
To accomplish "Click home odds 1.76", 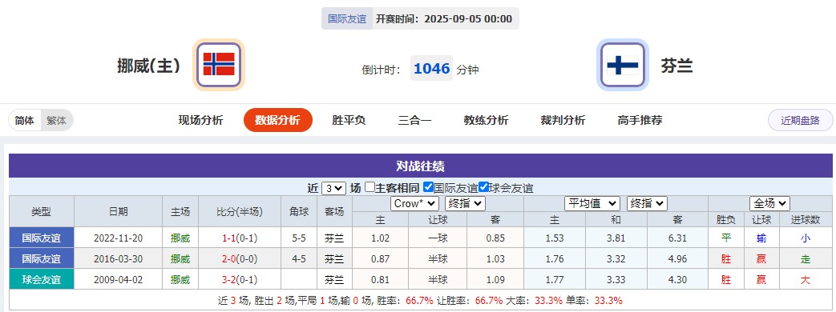I will pyautogui.click(x=555, y=258).
